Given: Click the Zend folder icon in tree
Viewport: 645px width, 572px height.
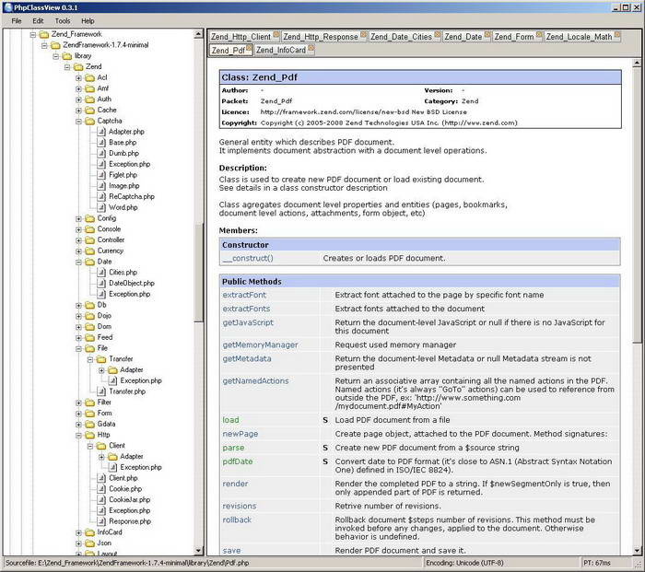Looking at the screenshot, I should [x=77, y=67].
